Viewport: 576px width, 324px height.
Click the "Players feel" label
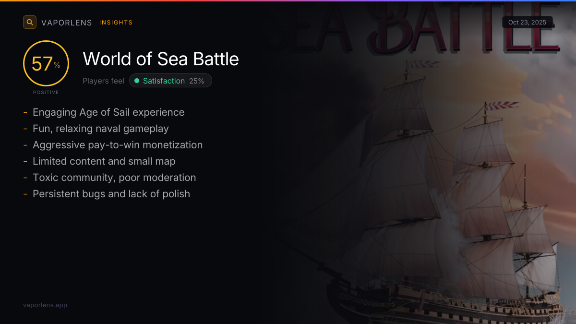coord(103,81)
